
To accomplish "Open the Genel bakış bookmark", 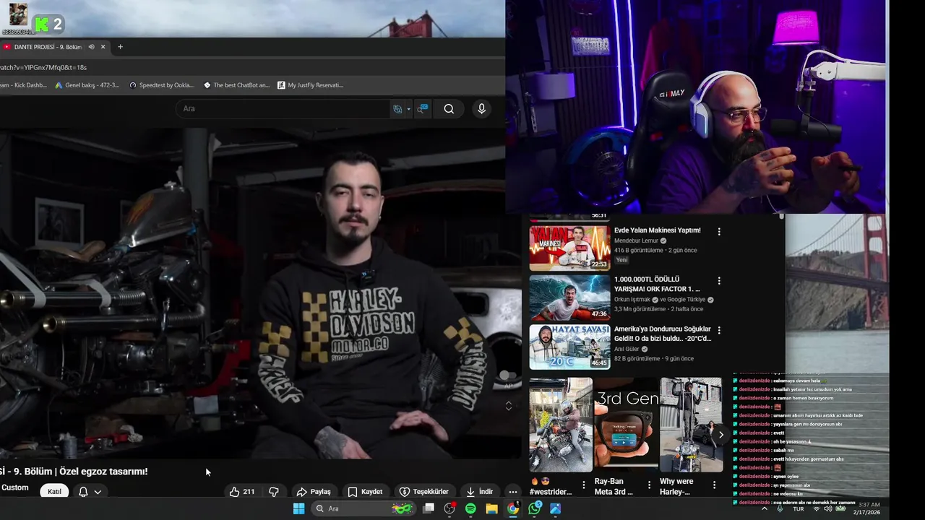I will coord(87,85).
